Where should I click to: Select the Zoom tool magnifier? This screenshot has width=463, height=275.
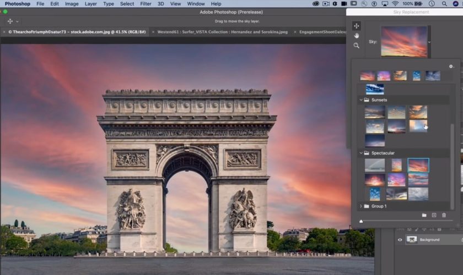357,46
